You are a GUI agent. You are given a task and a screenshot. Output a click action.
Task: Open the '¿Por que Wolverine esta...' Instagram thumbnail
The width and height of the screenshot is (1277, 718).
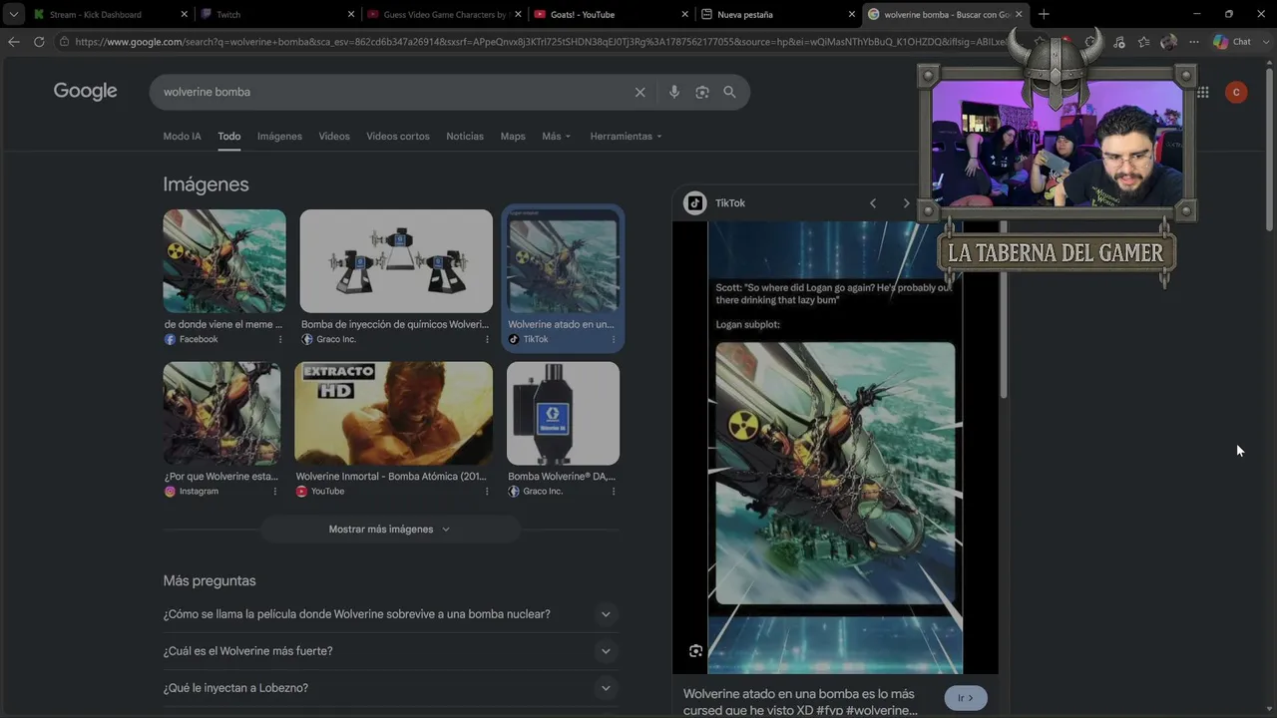pos(221,414)
